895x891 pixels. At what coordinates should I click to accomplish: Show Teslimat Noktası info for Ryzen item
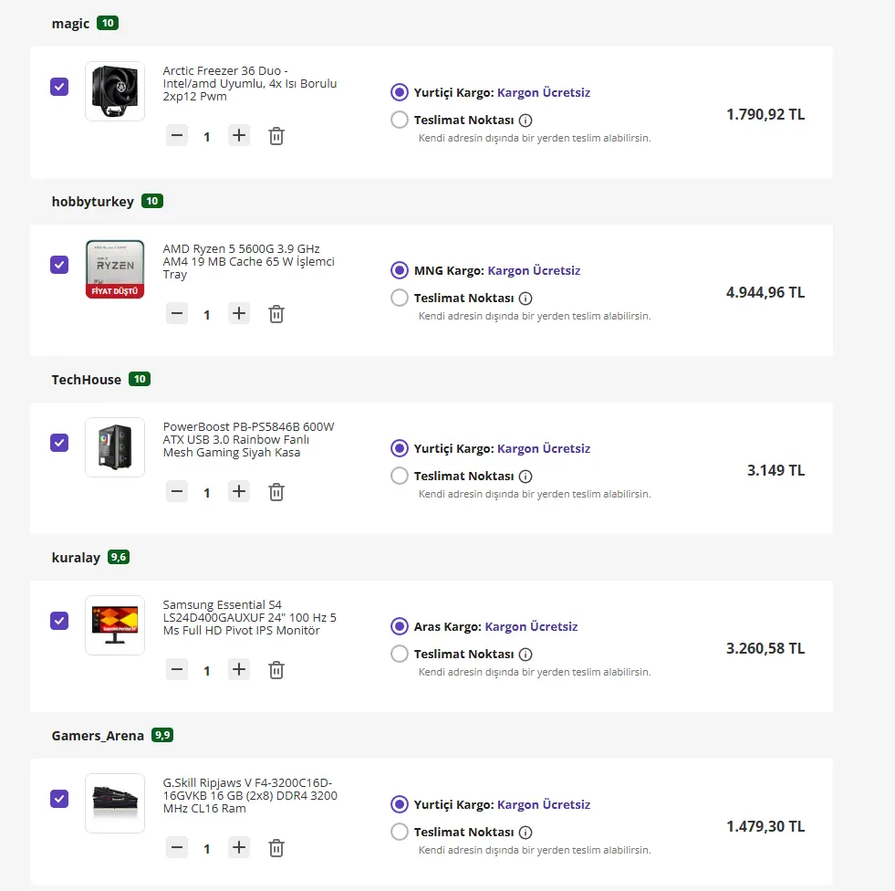(x=526, y=299)
